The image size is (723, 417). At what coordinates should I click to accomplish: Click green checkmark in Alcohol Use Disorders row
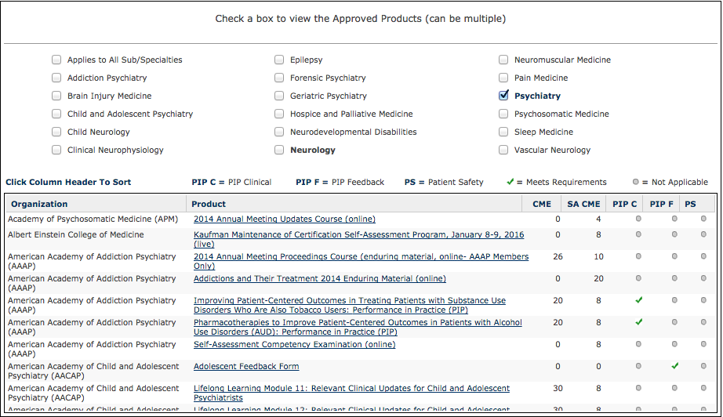coord(638,322)
